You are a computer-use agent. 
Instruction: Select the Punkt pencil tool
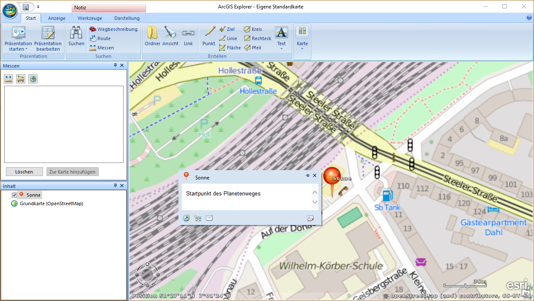[209, 36]
